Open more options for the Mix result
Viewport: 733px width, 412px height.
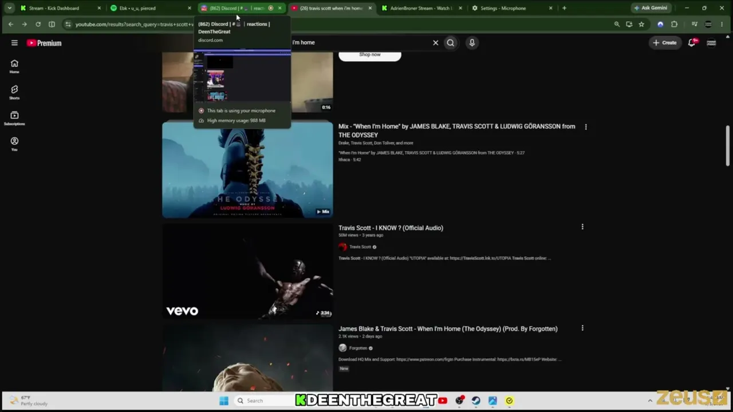tap(585, 126)
